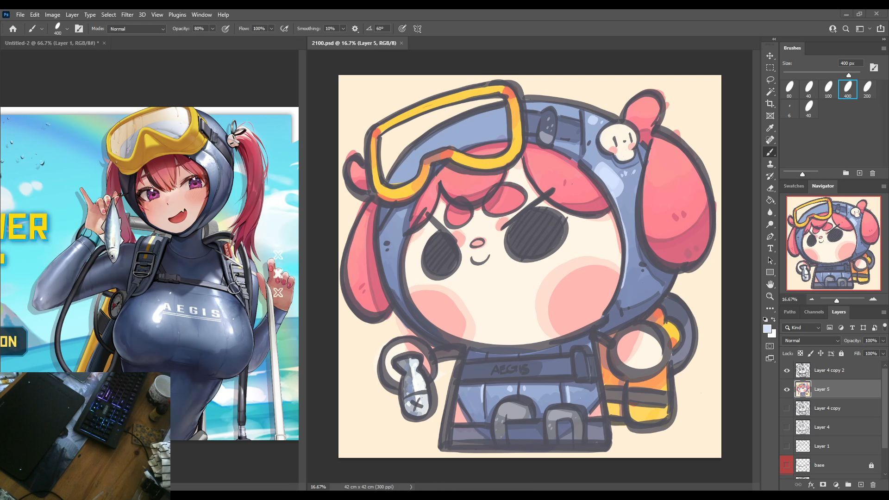The height and width of the screenshot is (500, 889).
Task: Open the Plugins menu
Action: click(x=177, y=15)
